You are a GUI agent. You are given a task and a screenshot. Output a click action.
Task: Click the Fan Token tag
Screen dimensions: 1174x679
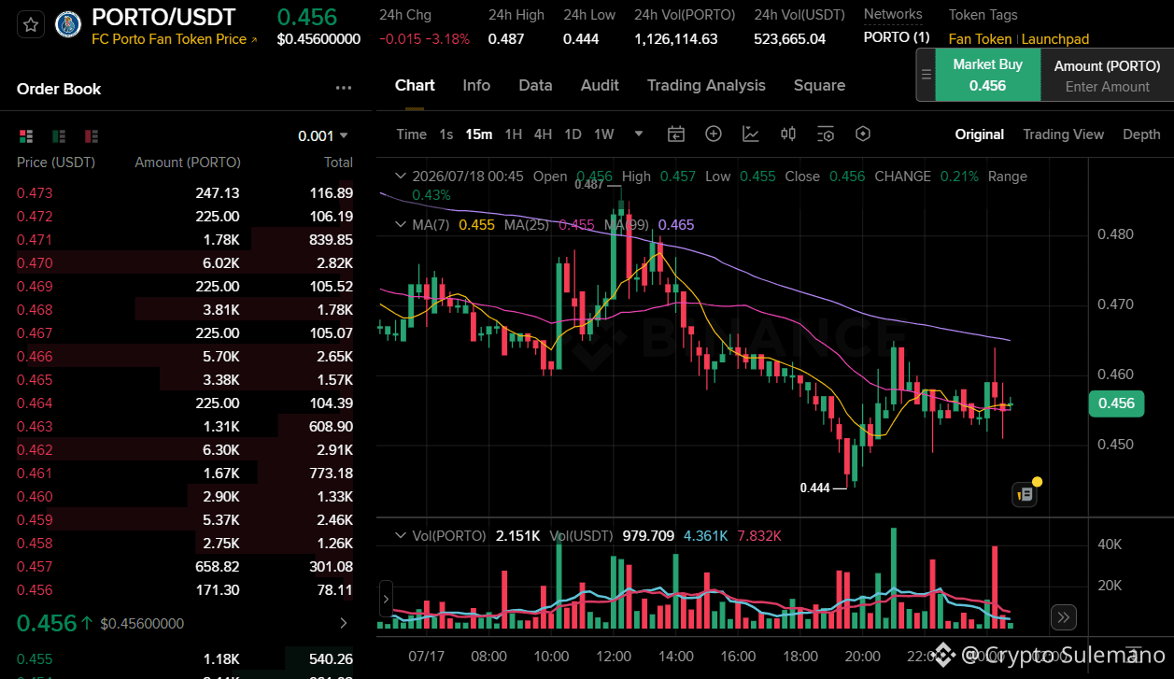980,39
